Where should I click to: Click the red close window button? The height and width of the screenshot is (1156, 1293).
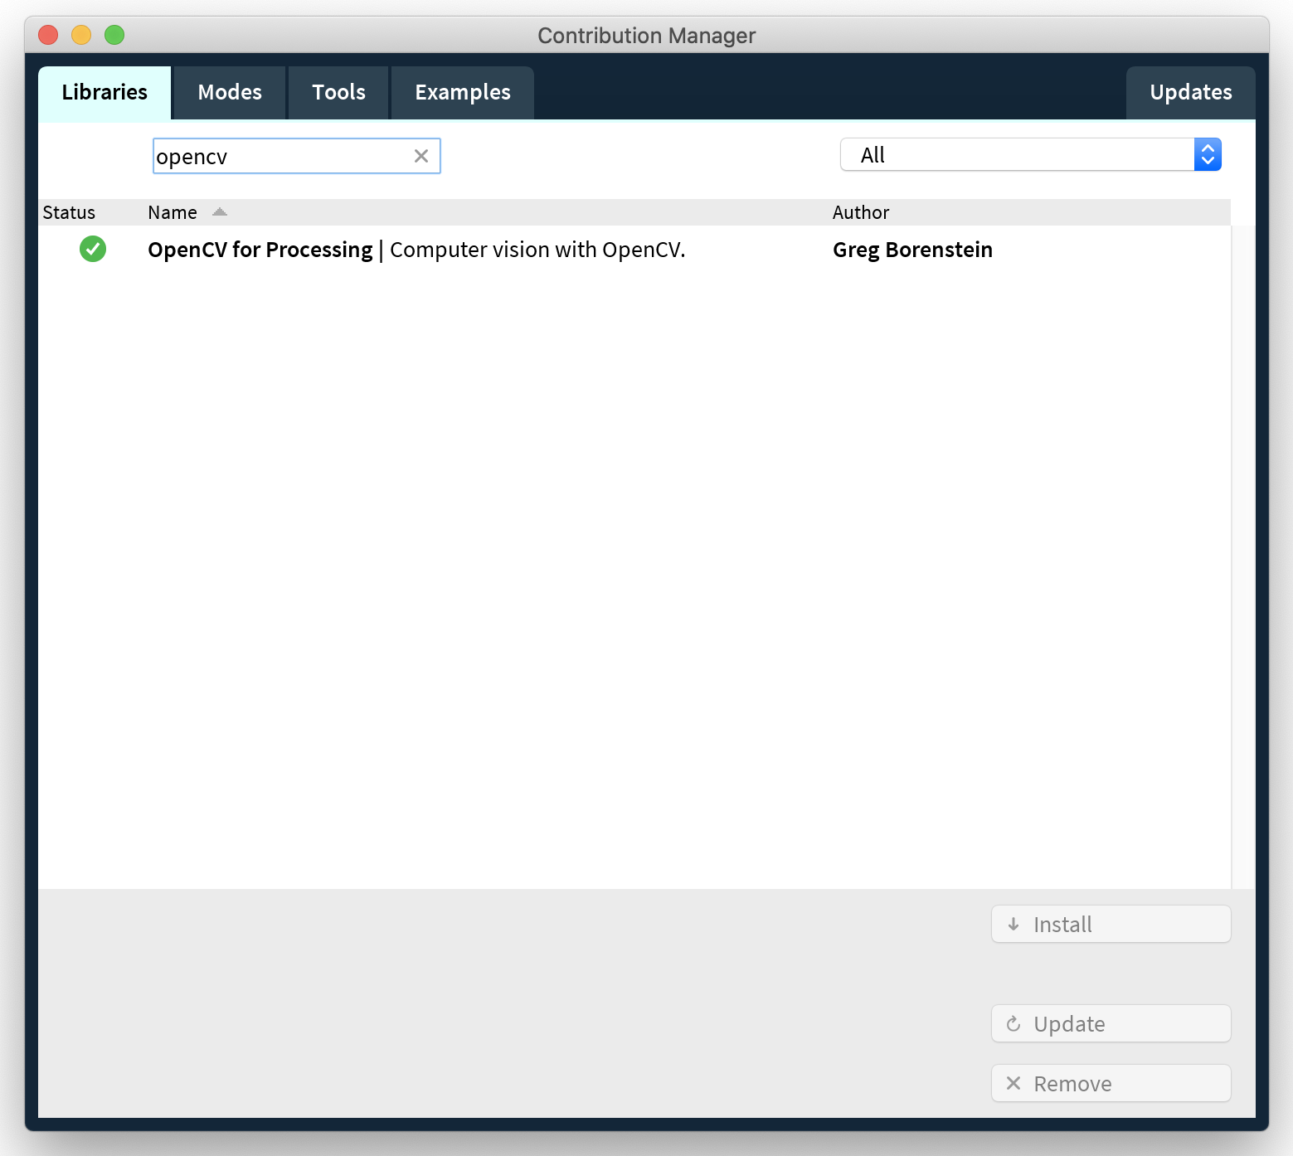(x=48, y=35)
